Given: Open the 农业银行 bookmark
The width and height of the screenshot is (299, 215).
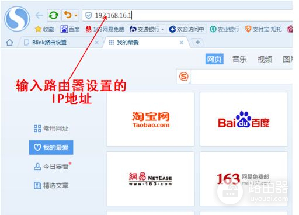Looking at the screenshot, I should [224, 29].
